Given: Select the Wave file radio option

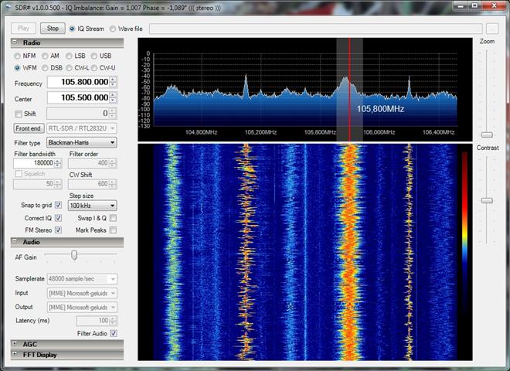Looking at the screenshot, I should pyautogui.click(x=113, y=29).
